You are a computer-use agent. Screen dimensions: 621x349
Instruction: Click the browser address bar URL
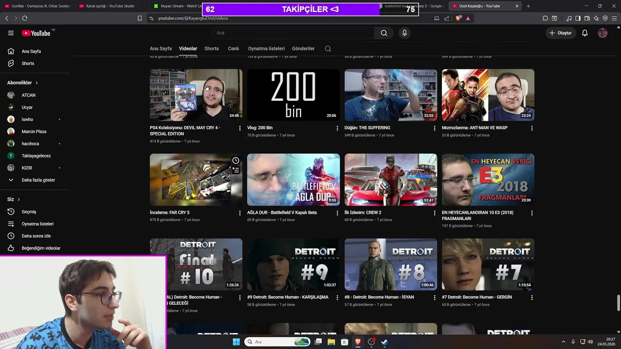tap(193, 18)
